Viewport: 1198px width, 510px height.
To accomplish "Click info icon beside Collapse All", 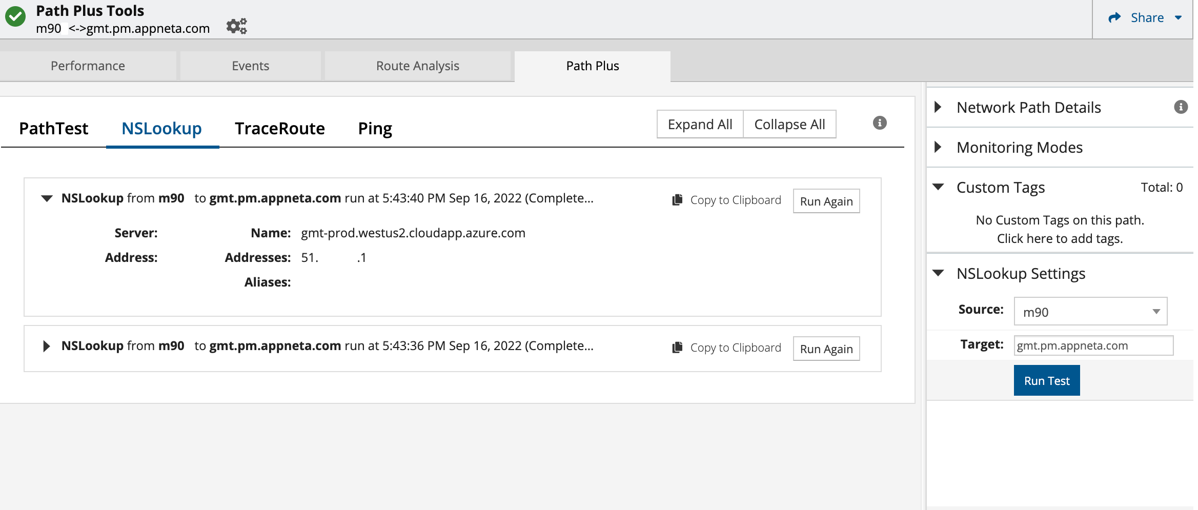I will click(x=879, y=123).
